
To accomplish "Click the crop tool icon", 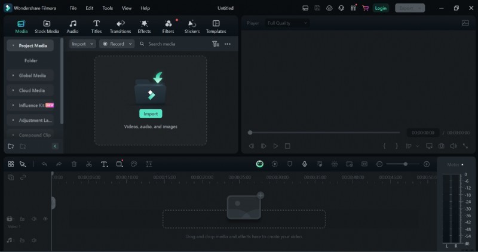I will [x=119, y=164].
